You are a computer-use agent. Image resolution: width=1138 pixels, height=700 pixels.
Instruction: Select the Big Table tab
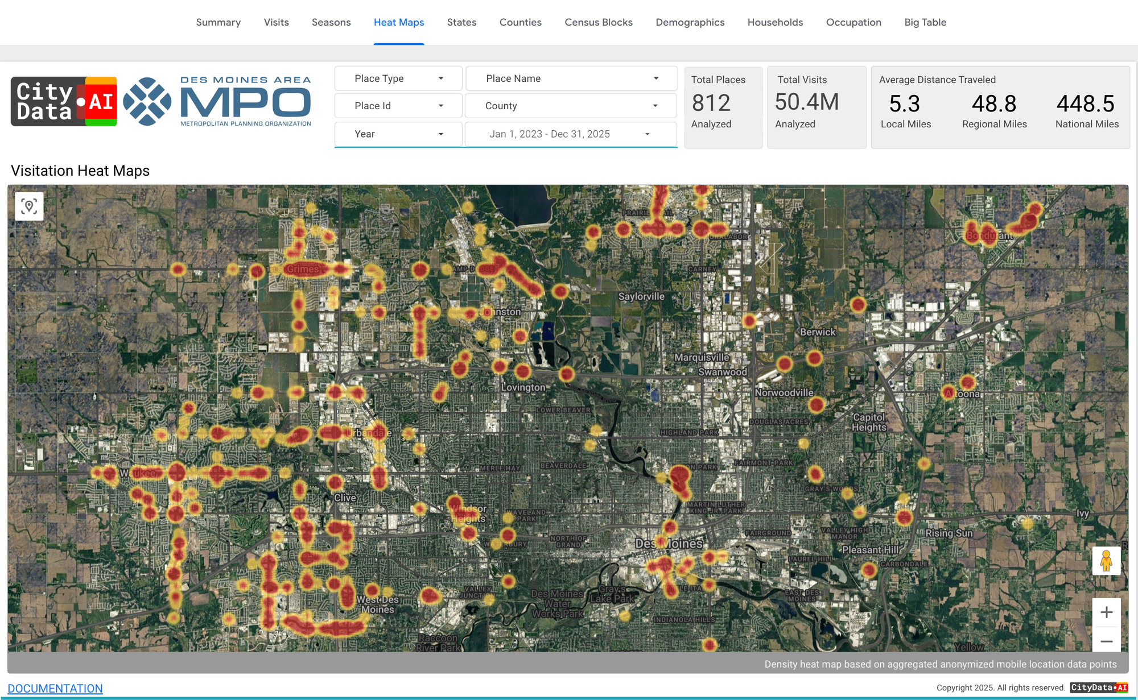point(925,22)
